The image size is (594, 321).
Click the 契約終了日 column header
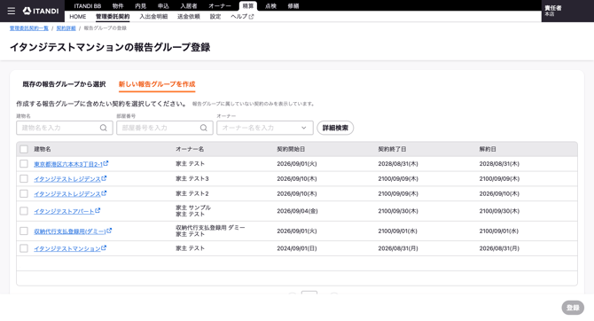pyautogui.click(x=392, y=149)
